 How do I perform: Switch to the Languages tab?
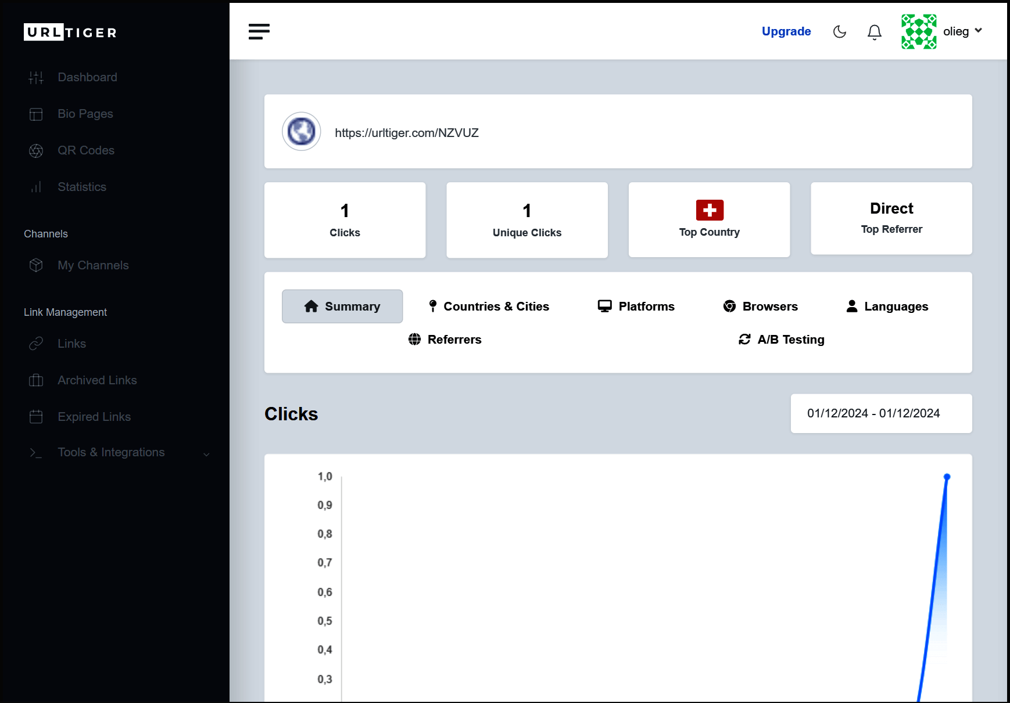point(887,307)
